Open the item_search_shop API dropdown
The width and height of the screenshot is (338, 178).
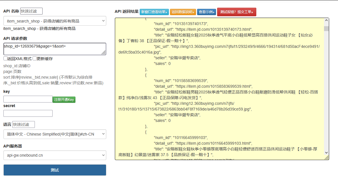pyautogui.click(x=55, y=21)
